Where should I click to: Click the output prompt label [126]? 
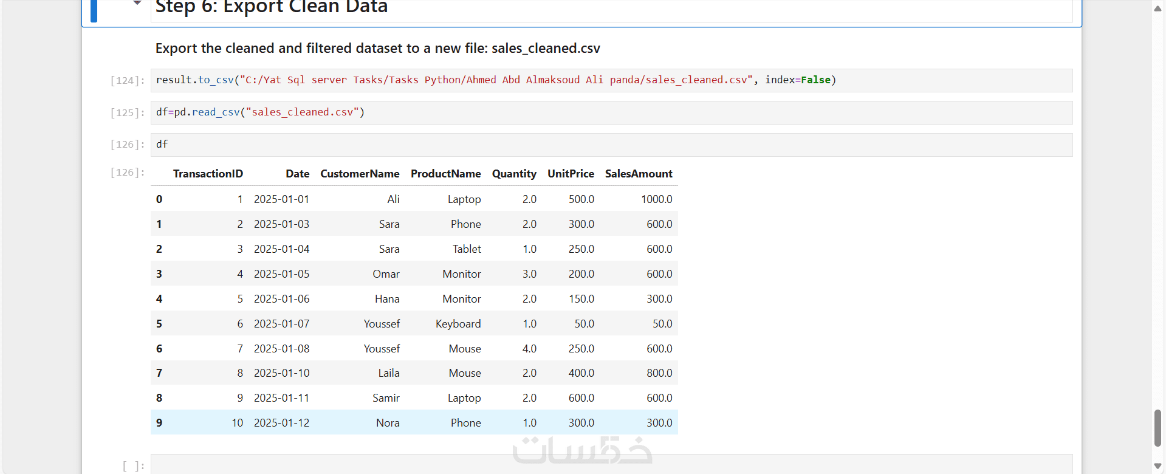128,173
